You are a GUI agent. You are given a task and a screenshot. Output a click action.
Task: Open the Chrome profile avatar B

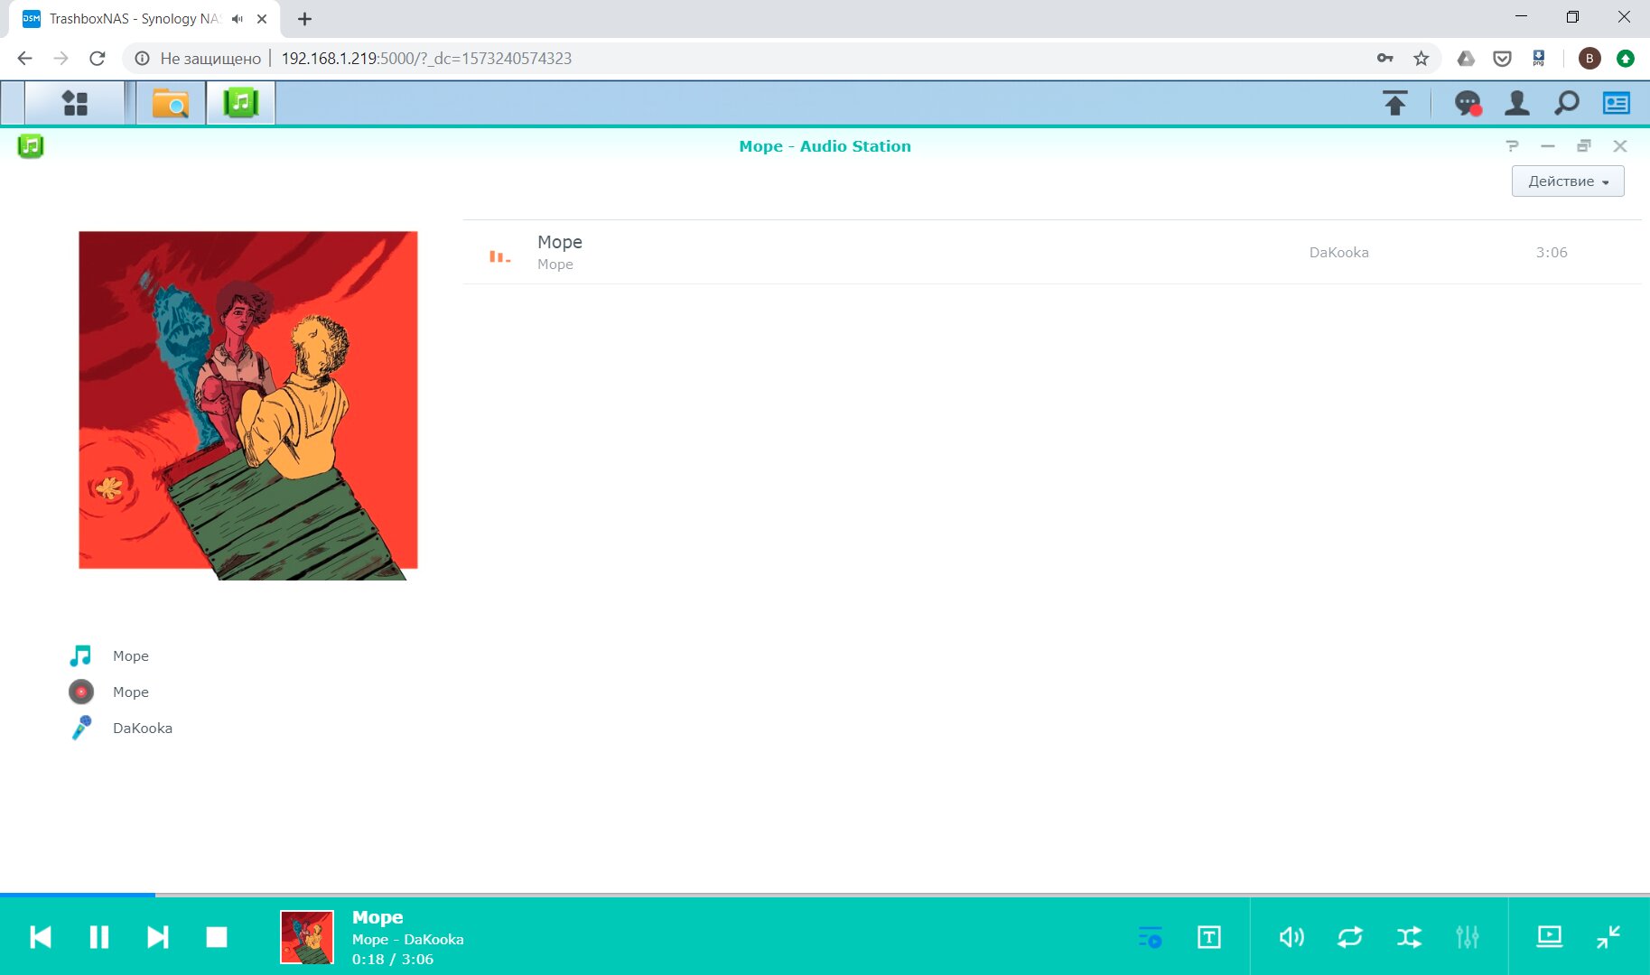(1589, 59)
